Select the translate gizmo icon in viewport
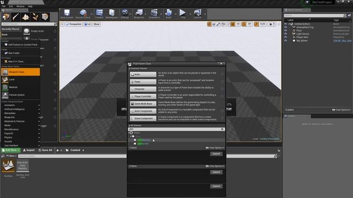Screen dimensions: 353x198 210,24
